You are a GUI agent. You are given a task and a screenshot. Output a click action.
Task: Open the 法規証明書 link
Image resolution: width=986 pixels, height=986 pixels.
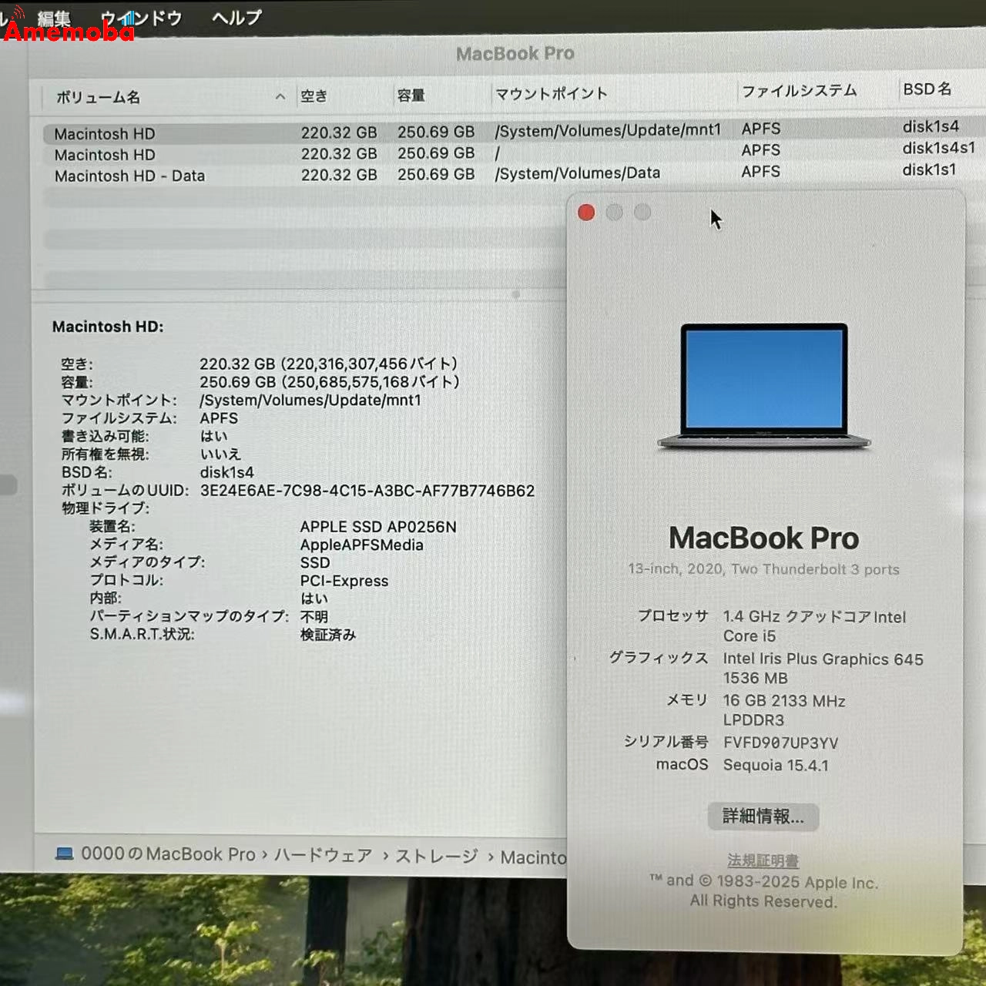click(x=763, y=860)
